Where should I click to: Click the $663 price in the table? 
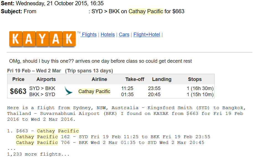[x=18, y=91]
